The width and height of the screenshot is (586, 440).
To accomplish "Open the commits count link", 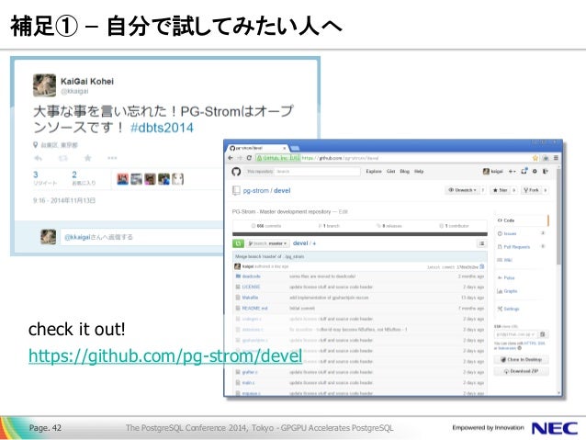I will click(266, 226).
